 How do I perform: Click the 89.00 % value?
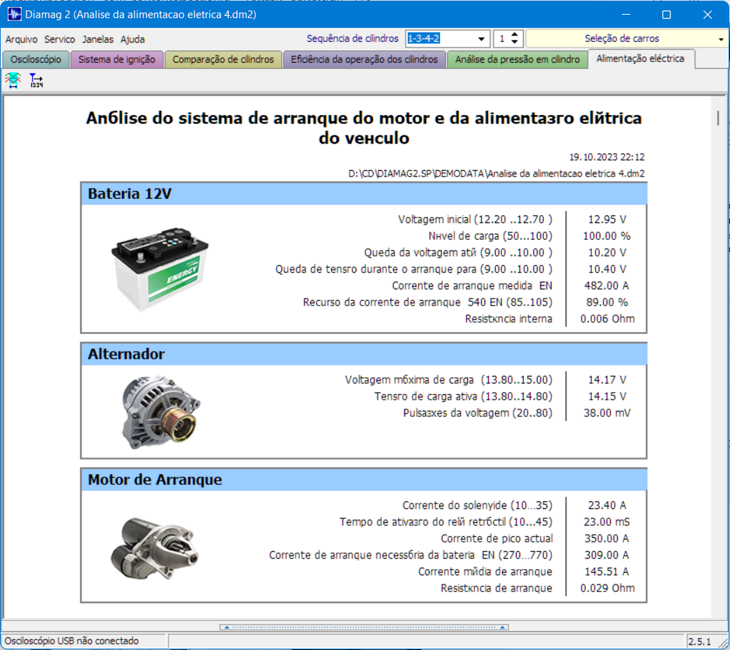(x=607, y=302)
